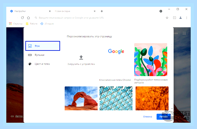This screenshot has height=129, width=197.
Task: Click the Готово button
Action: tap(164, 117)
